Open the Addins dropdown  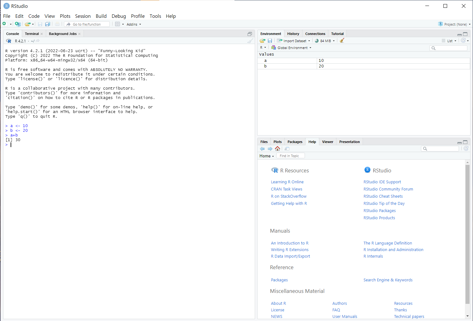click(x=134, y=24)
